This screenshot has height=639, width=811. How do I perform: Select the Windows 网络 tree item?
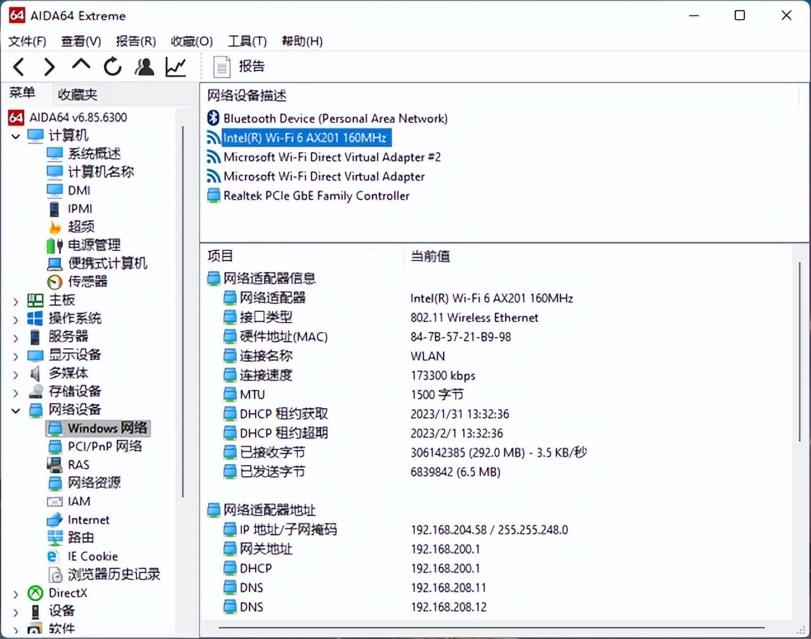(x=98, y=429)
